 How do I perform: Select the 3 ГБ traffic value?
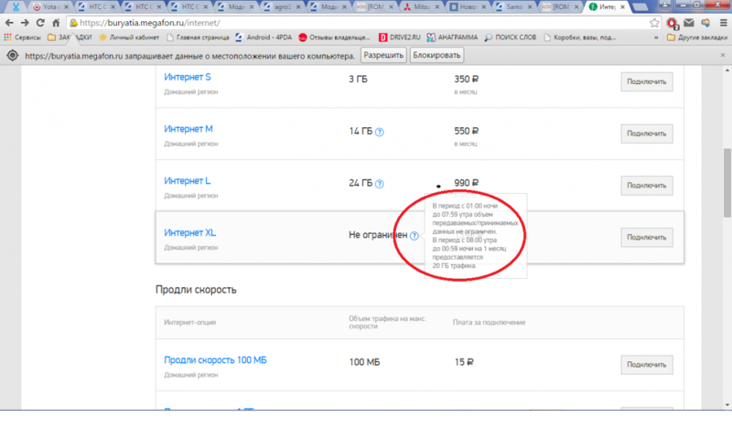coord(358,80)
